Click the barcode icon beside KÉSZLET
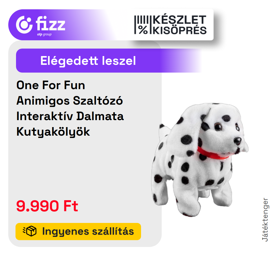Viewport: 279px width, 279px height. (x=142, y=19)
